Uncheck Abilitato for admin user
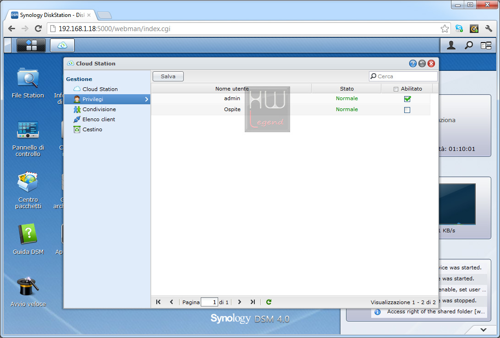500x338 pixels. click(x=407, y=99)
